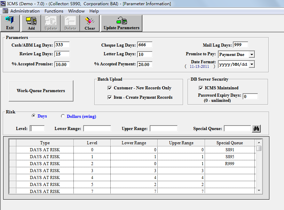
Task: Click the table vertical scrollbar thumb
Action: [x=259, y=148]
